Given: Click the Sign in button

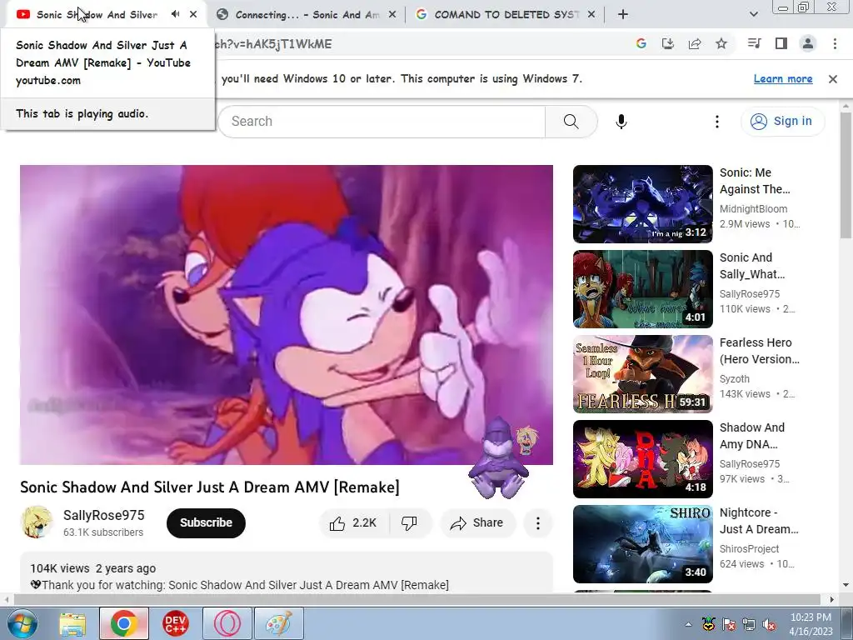Looking at the screenshot, I should [x=782, y=122].
